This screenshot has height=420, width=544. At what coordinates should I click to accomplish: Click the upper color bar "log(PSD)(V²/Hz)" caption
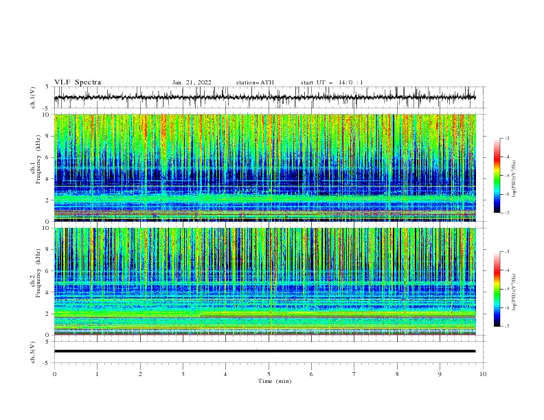point(514,179)
